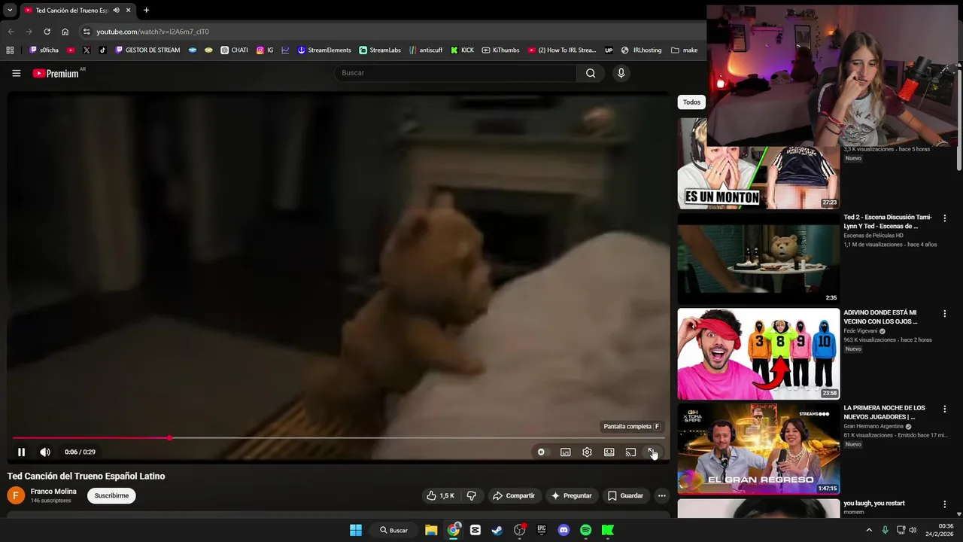Switch to theater mode
The image size is (963, 542).
tap(609, 452)
